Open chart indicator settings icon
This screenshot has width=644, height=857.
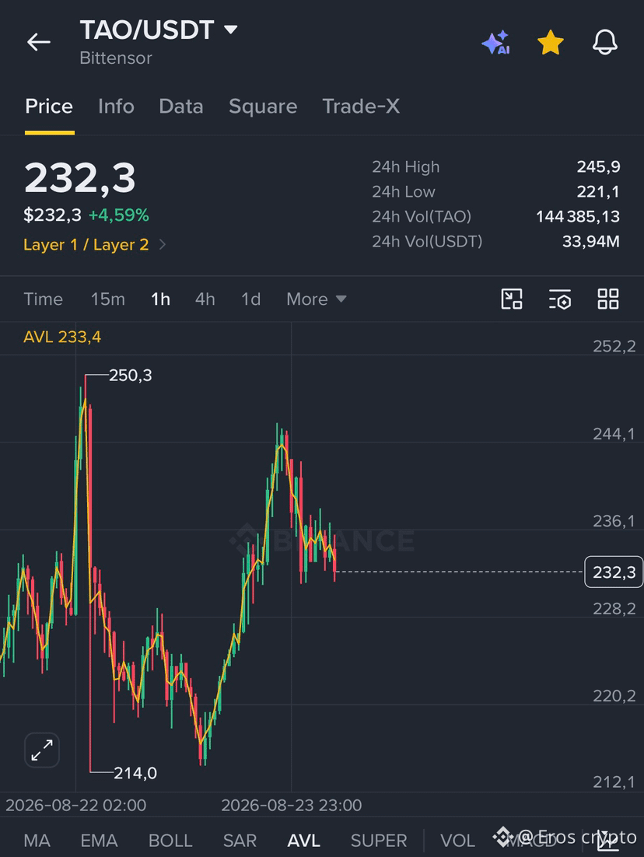point(560,299)
